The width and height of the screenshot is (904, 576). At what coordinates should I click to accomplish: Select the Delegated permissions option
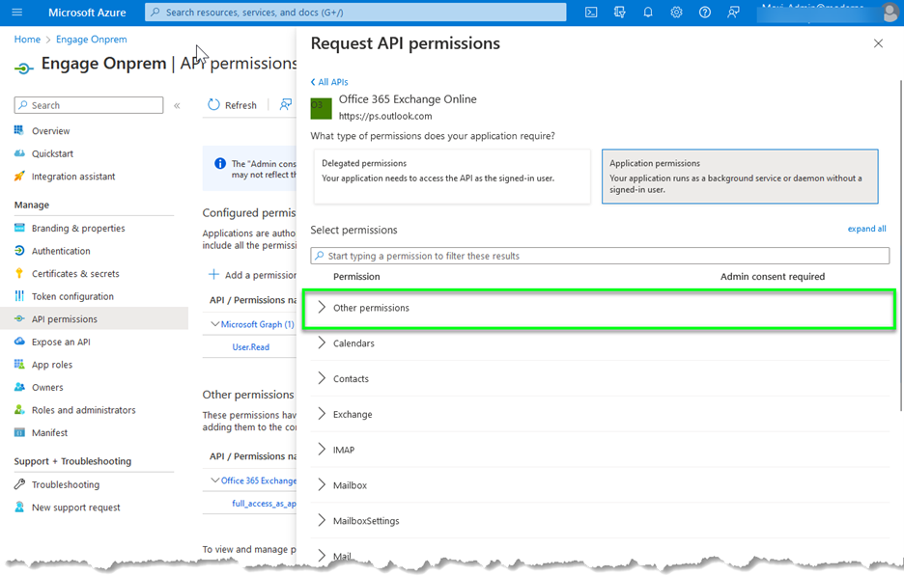click(x=451, y=176)
